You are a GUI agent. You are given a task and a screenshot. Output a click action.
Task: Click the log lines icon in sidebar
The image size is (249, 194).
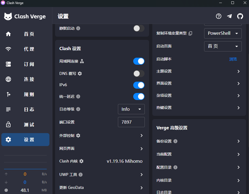[x=8, y=109]
